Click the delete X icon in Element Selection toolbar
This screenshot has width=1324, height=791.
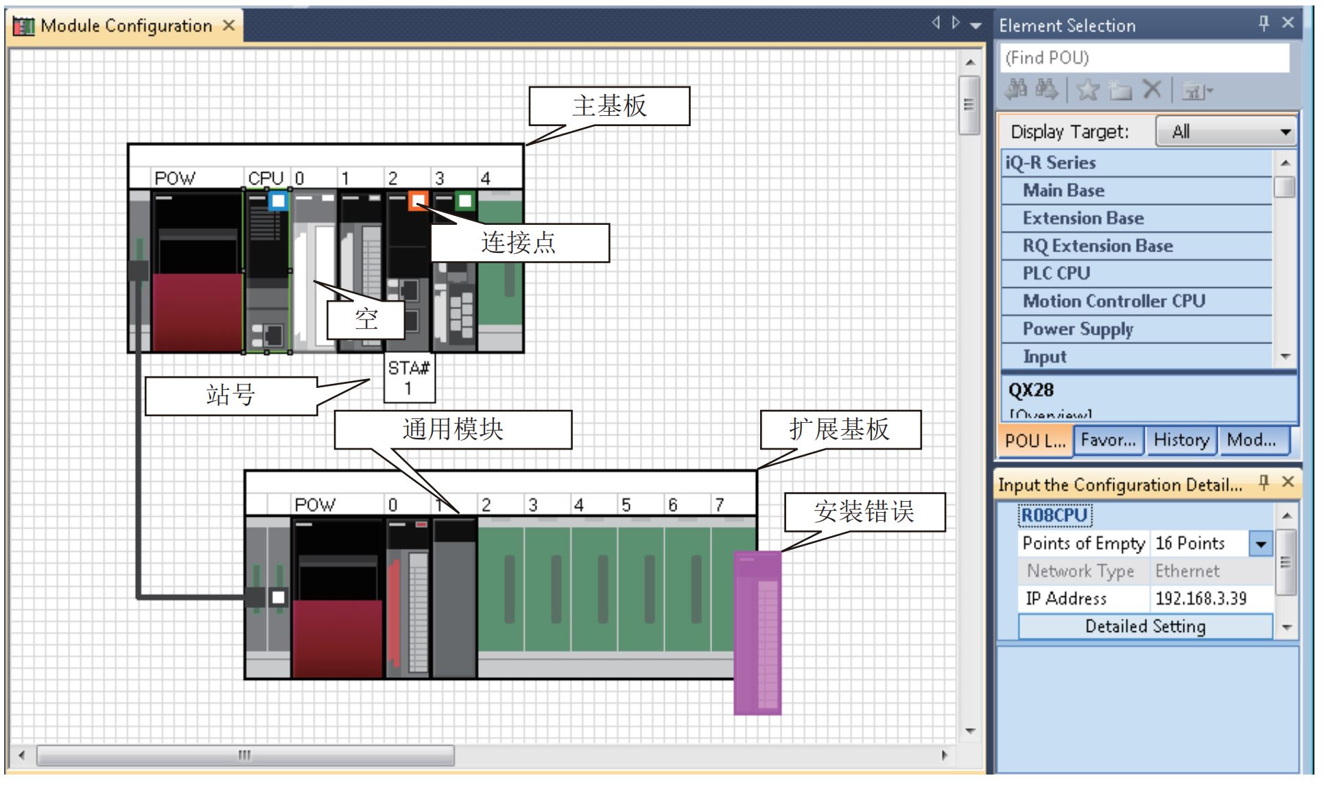[1152, 90]
